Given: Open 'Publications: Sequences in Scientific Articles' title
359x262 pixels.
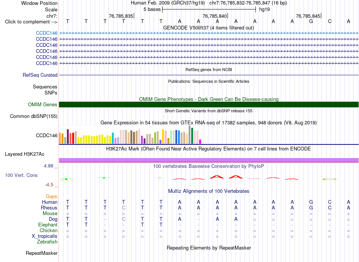Looking at the screenshot, I should coord(209,81).
